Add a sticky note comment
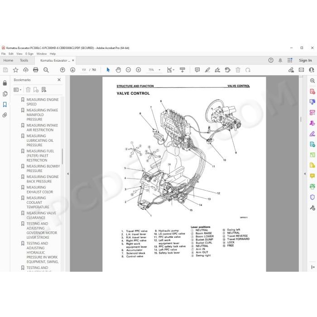The width and height of the screenshot is (317, 317). tap(197, 70)
